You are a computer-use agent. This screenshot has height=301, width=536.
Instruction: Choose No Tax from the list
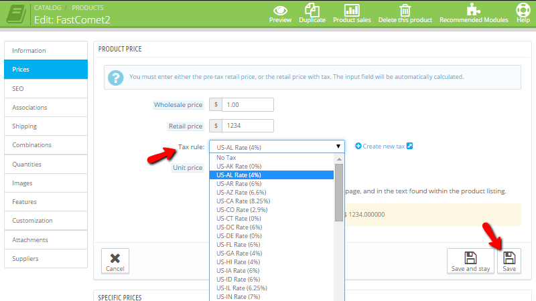(x=226, y=158)
